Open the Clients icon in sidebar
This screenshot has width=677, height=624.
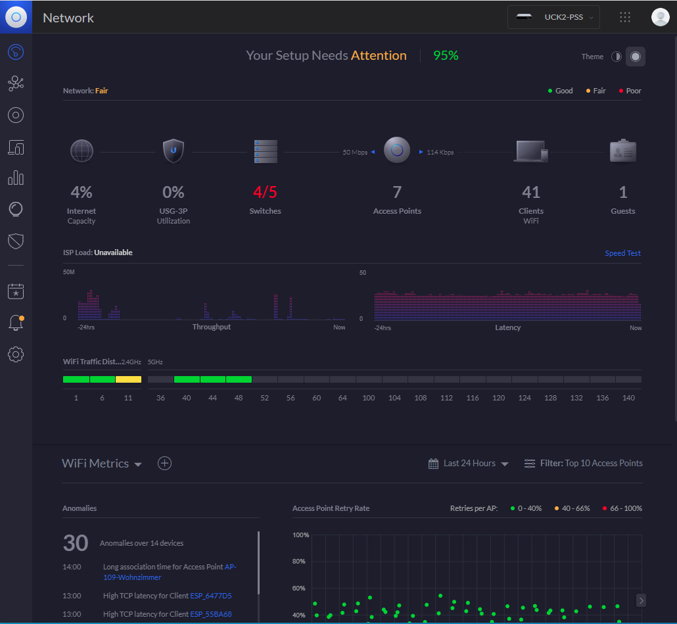coord(16,147)
